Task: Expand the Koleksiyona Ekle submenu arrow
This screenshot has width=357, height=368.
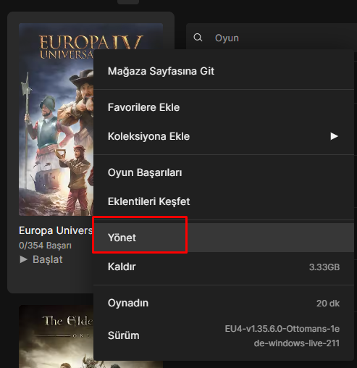Action: 334,136
